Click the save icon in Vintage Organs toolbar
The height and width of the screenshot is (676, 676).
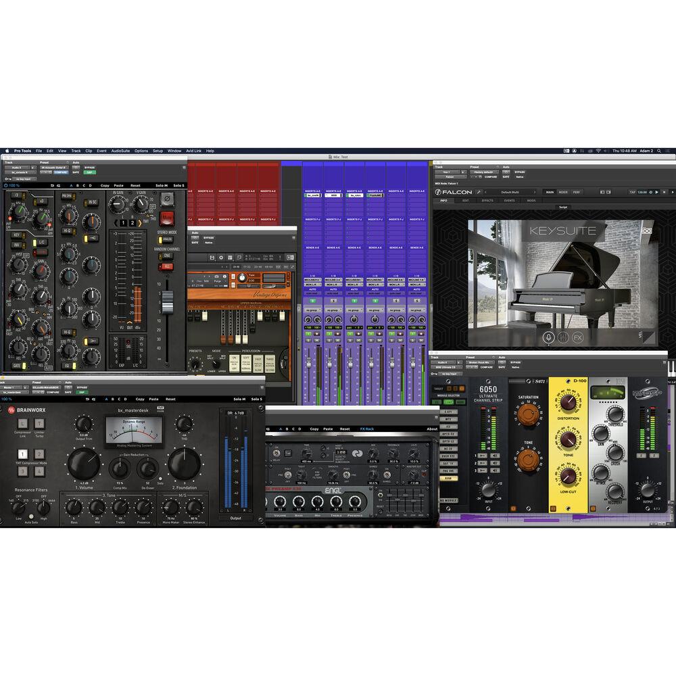pyautogui.click(x=212, y=258)
